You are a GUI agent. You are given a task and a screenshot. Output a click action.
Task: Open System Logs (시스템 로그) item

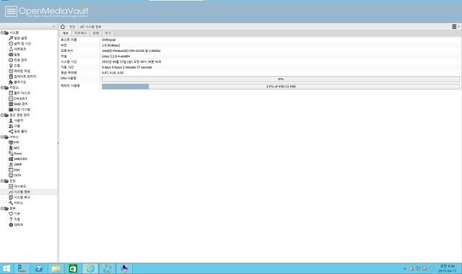pos(19,197)
